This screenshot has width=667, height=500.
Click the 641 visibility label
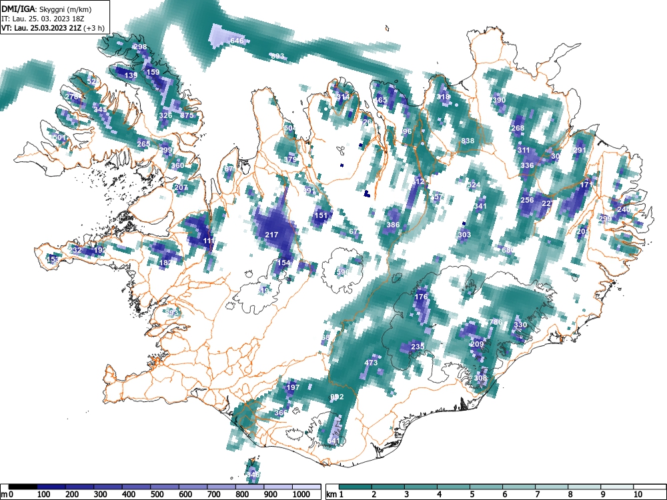pyautogui.click(x=333, y=441)
